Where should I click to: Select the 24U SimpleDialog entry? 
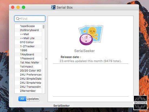28,79
